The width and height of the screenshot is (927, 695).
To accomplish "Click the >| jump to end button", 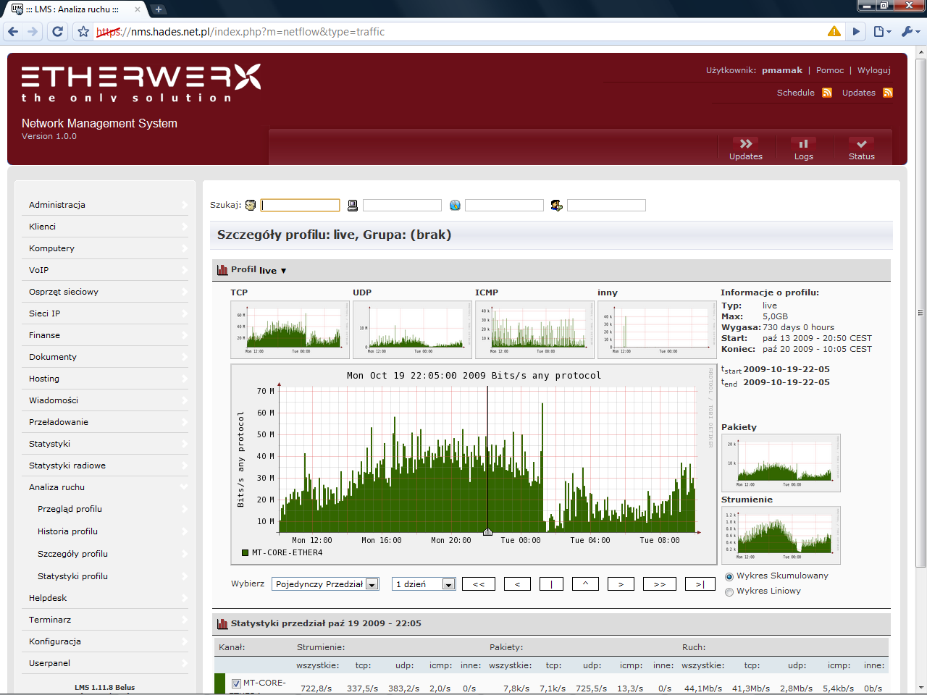I will pyautogui.click(x=700, y=584).
